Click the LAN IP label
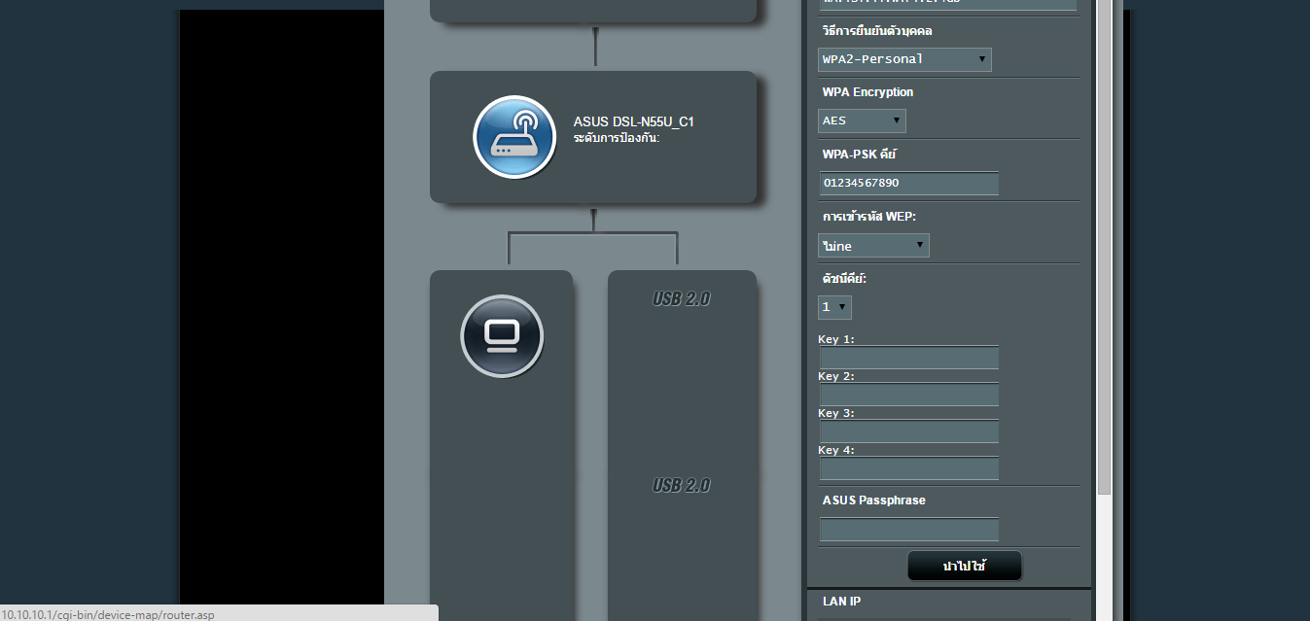Viewport: 1310px width, 621px height. (x=841, y=602)
